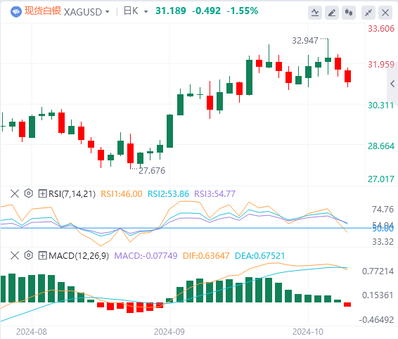Expand the MACD panel plus box
Viewport: 398px width, 339px height.
pos(42,255)
